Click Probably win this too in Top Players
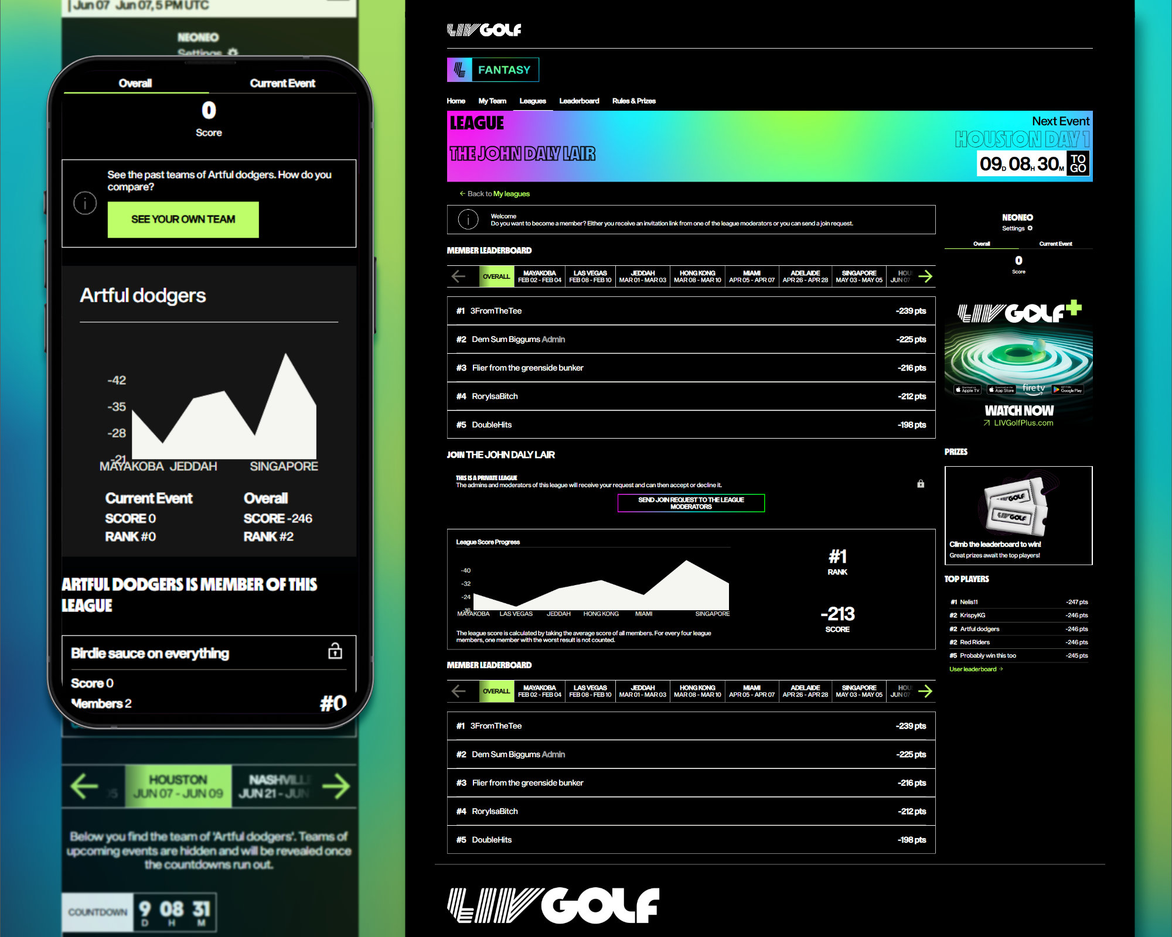The width and height of the screenshot is (1172, 937). pos(1018,656)
